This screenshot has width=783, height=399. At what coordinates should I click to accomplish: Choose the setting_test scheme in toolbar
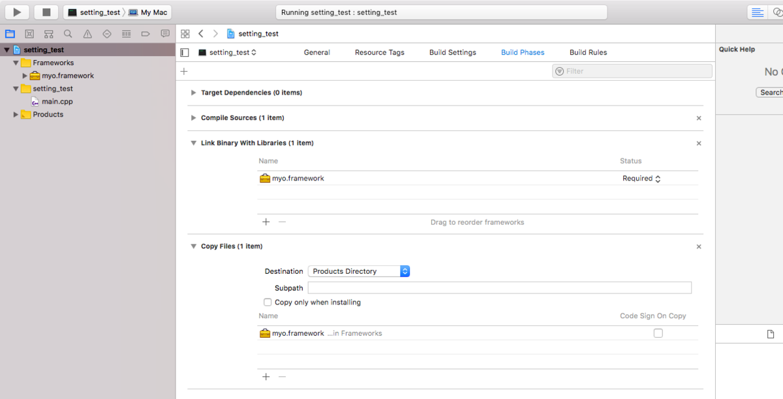(94, 12)
